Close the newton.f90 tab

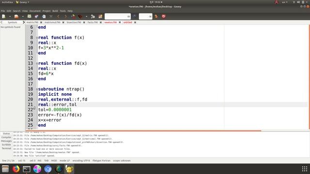pos(120,23)
